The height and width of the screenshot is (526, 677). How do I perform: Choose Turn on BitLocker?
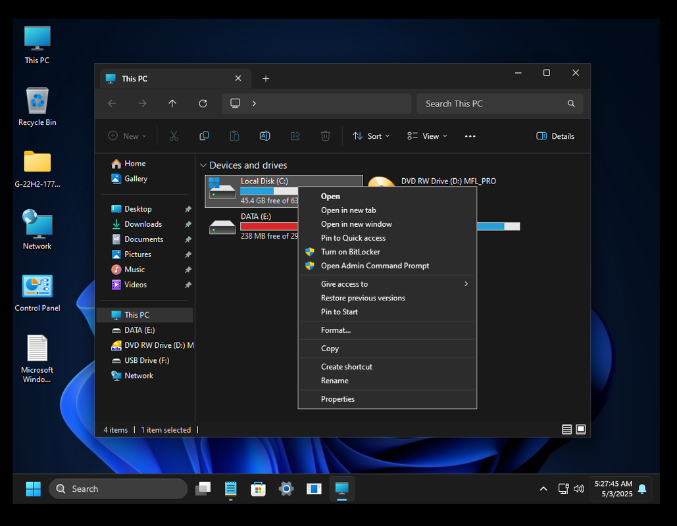coord(388,252)
